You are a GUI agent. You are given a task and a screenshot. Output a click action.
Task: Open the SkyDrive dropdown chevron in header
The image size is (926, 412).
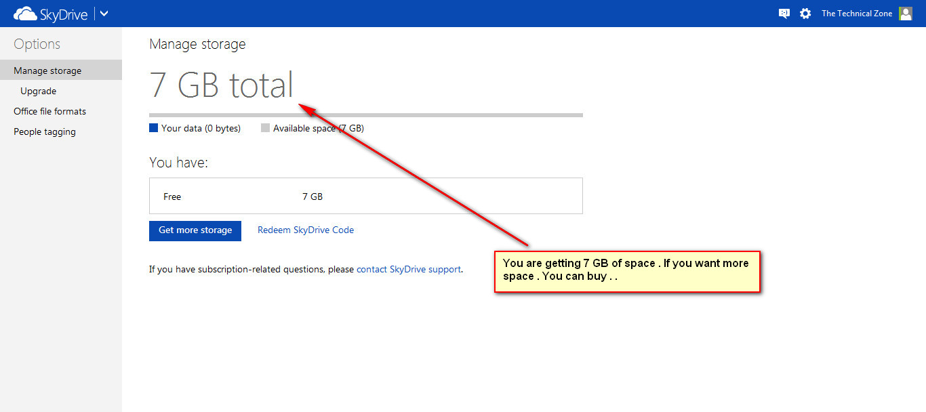104,14
